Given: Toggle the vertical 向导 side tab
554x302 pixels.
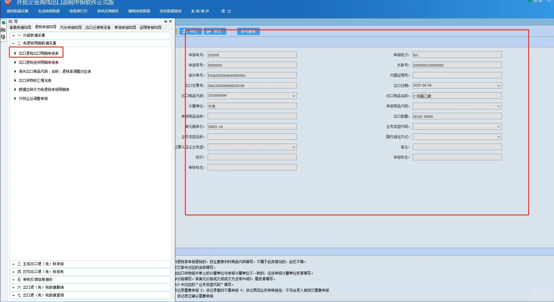Looking at the screenshot, I should [3, 31].
